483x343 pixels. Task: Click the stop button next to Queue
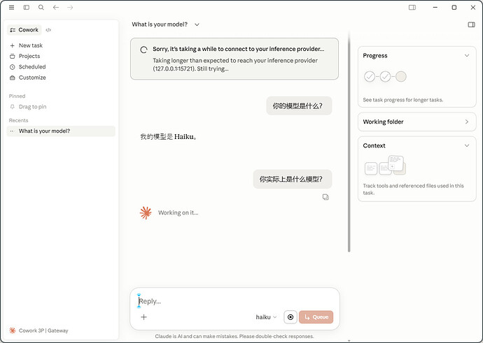[290, 317]
